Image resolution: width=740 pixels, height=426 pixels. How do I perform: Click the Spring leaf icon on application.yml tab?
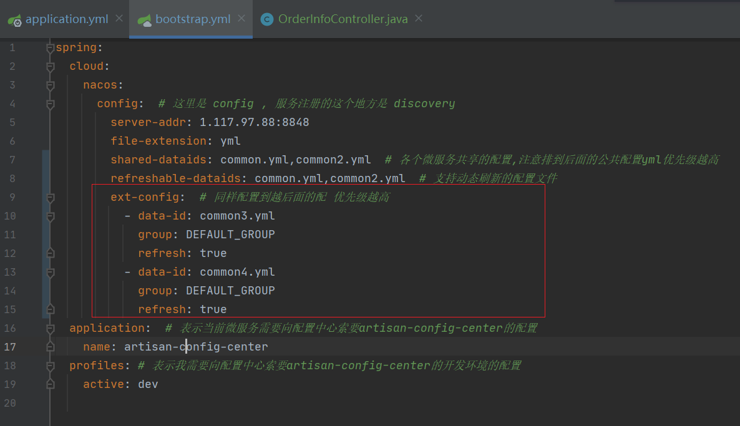14,20
